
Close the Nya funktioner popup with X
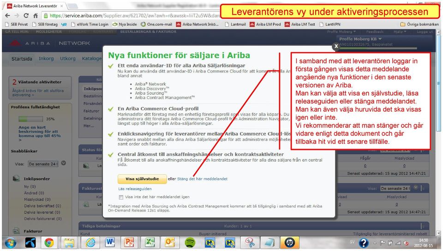click(336, 46)
